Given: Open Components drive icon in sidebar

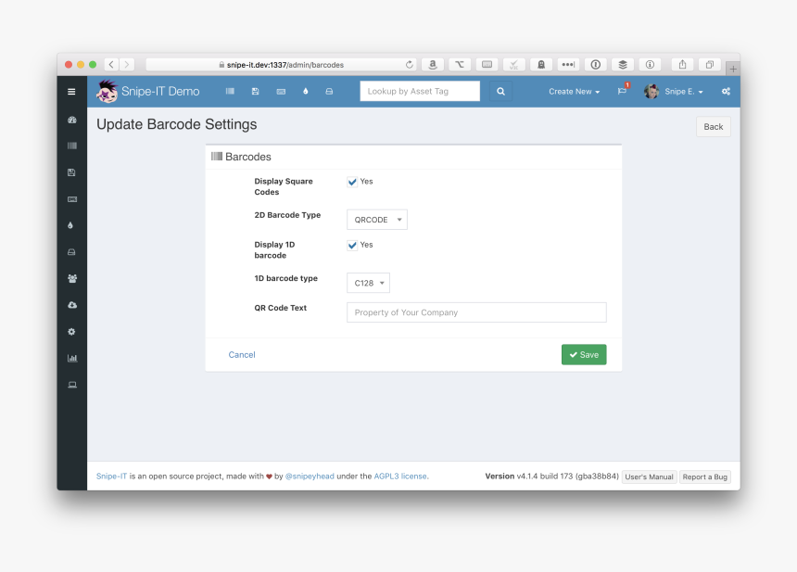Looking at the screenshot, I should pyautogui.click(x=71, y=252).
